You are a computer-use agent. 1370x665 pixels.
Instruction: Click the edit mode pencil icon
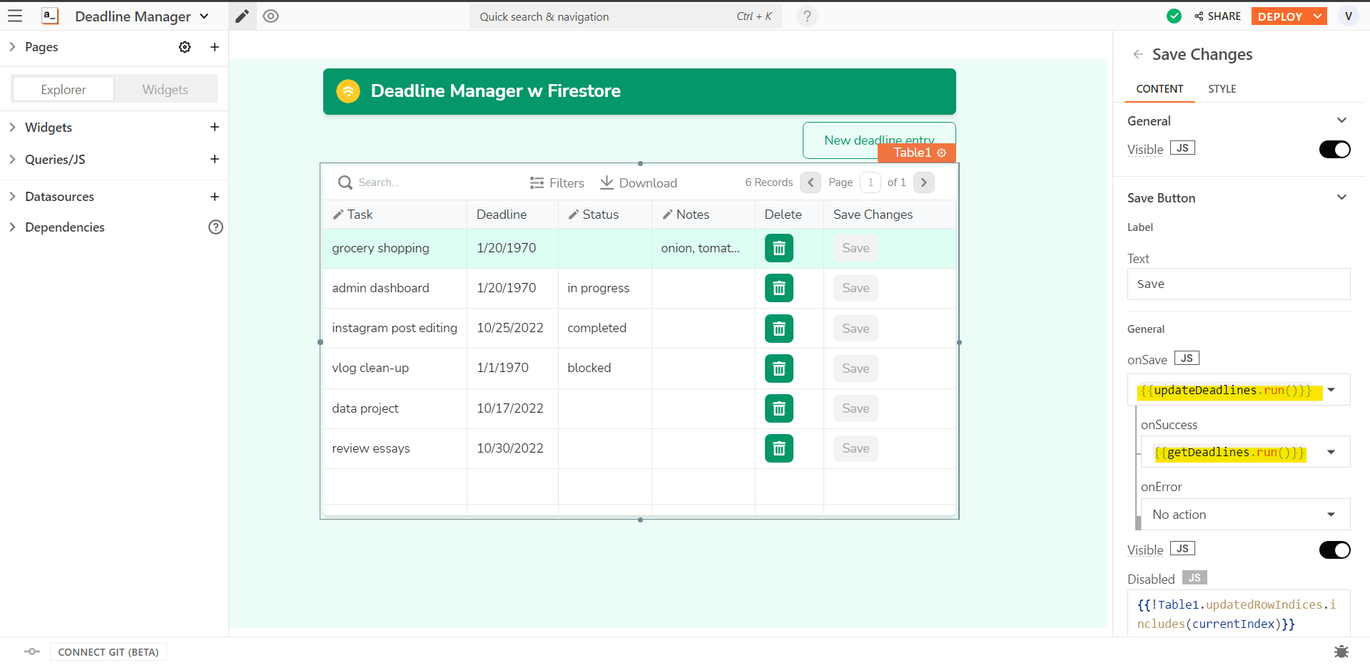coord(243,16)
